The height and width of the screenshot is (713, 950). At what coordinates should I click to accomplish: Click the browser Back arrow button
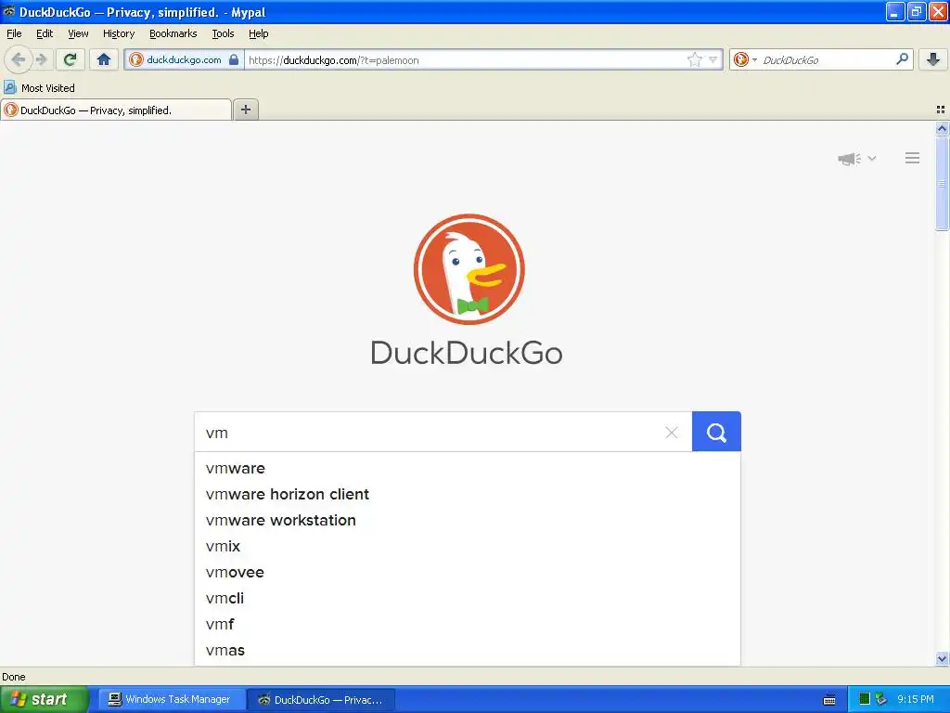[18, 59]
